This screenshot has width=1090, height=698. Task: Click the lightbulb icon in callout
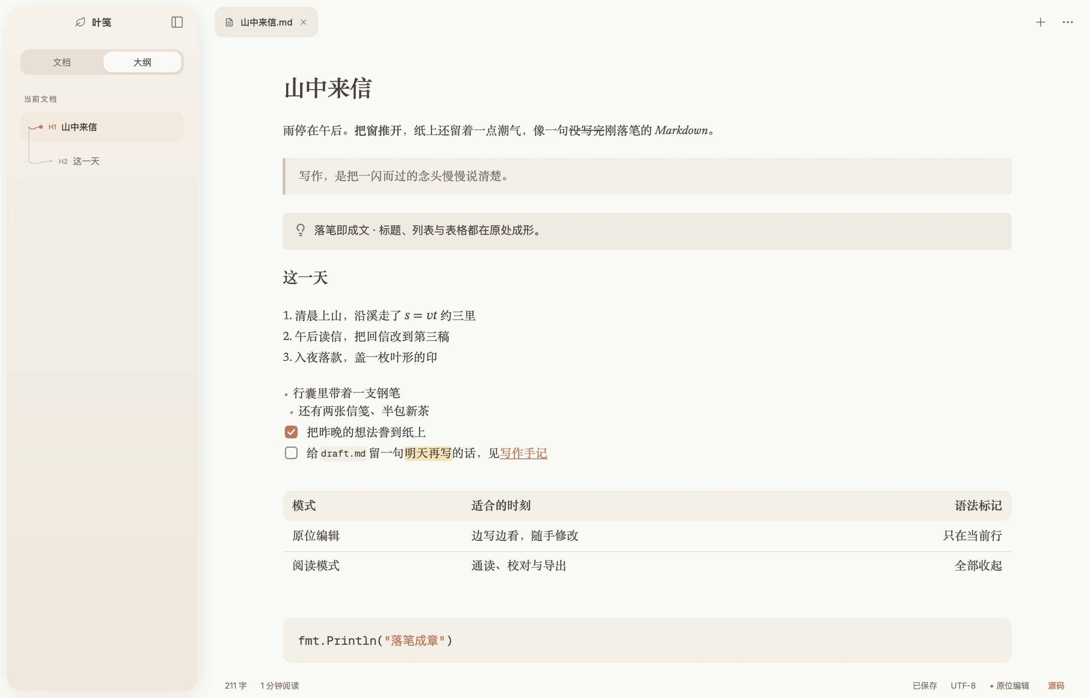point(300,230)
